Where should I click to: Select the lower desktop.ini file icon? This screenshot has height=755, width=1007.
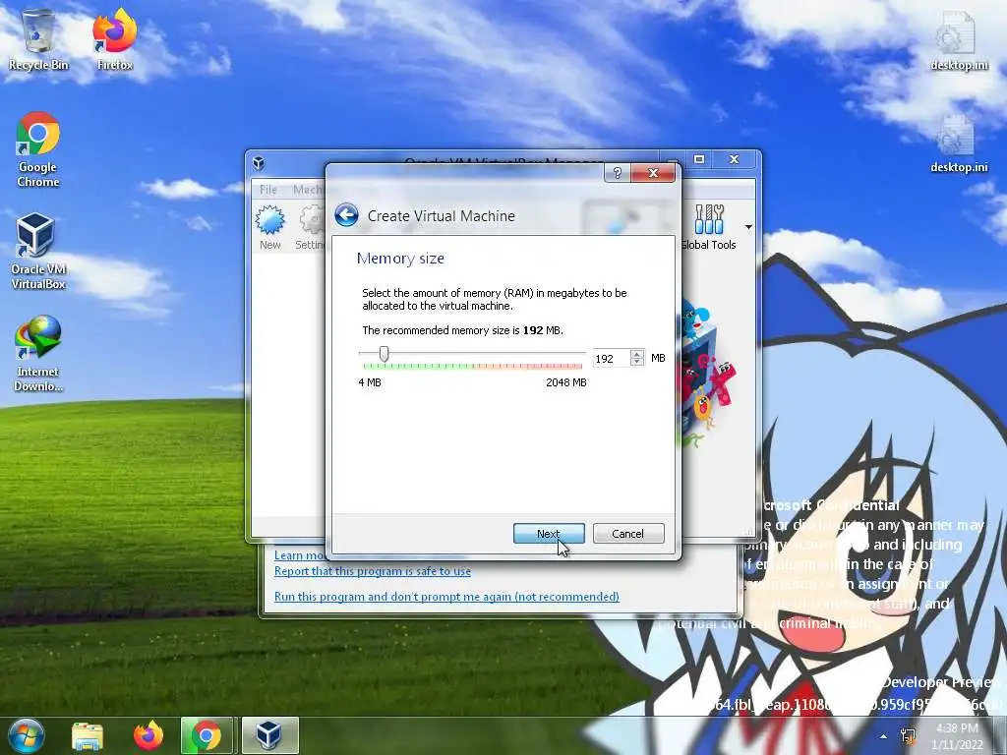tap(959, 144)
